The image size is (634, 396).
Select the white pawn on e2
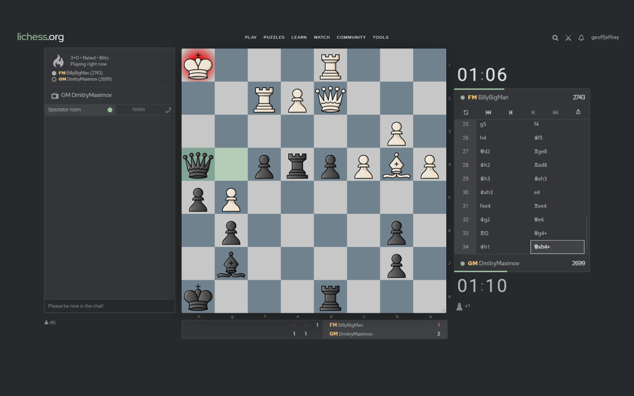(297, 98)
